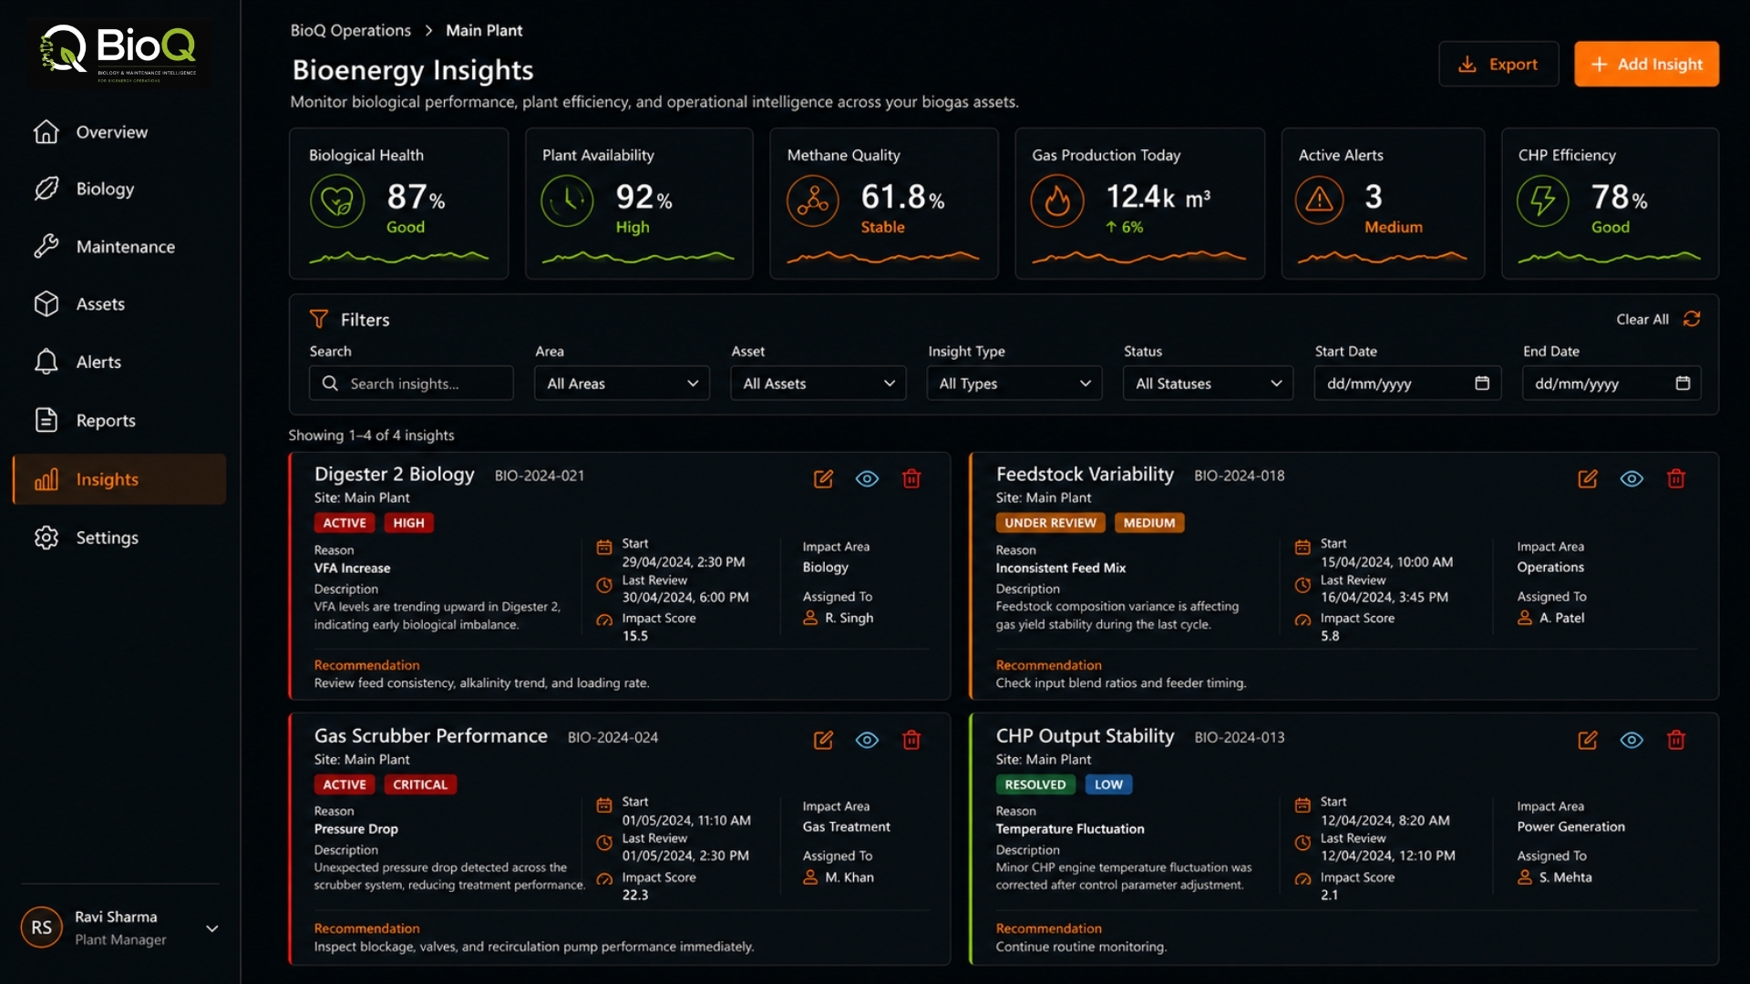The image size is (1750, 984).
Task: View Digester 2 Biology insight details
Action: click(x=867, y=479)
